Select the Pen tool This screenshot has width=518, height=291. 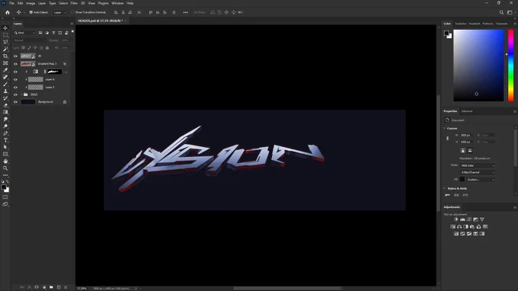pyautogui.click(x=5, y=133)
